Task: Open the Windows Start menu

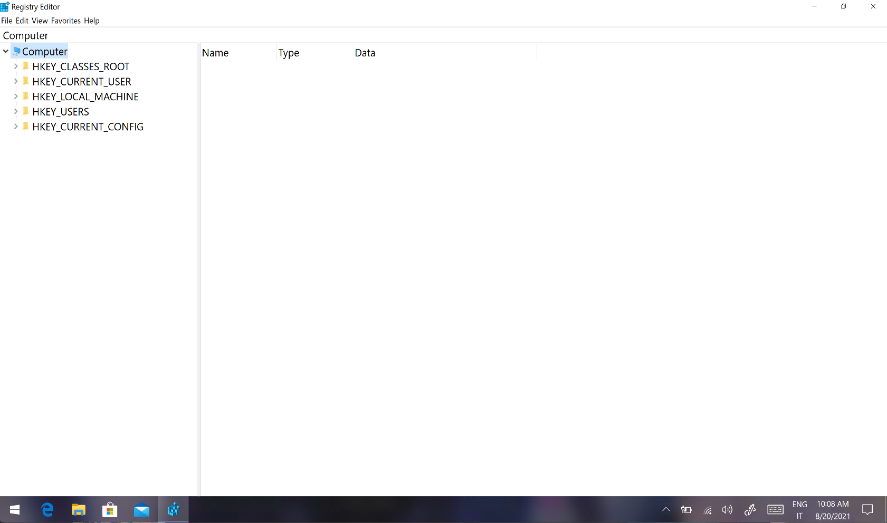Action: tap(15, 510)
